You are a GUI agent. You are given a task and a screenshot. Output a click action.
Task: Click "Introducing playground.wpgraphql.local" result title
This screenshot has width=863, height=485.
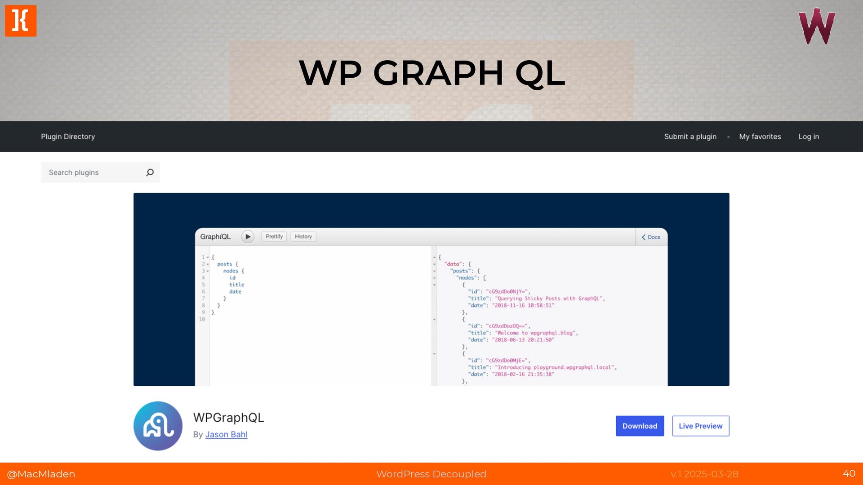click(x=556, y=367)
